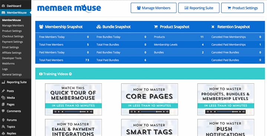Screen dimensions: 267x136
Task: Open Manage Members in sidebar submenu
Action: 13,26
